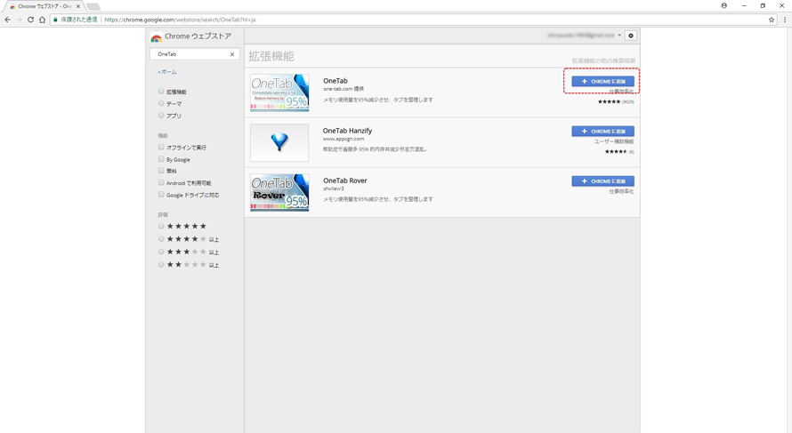The height and width of the screenshot is (433, 792).
Task: Open the OneTab Hanzify title
Action: 348,131
